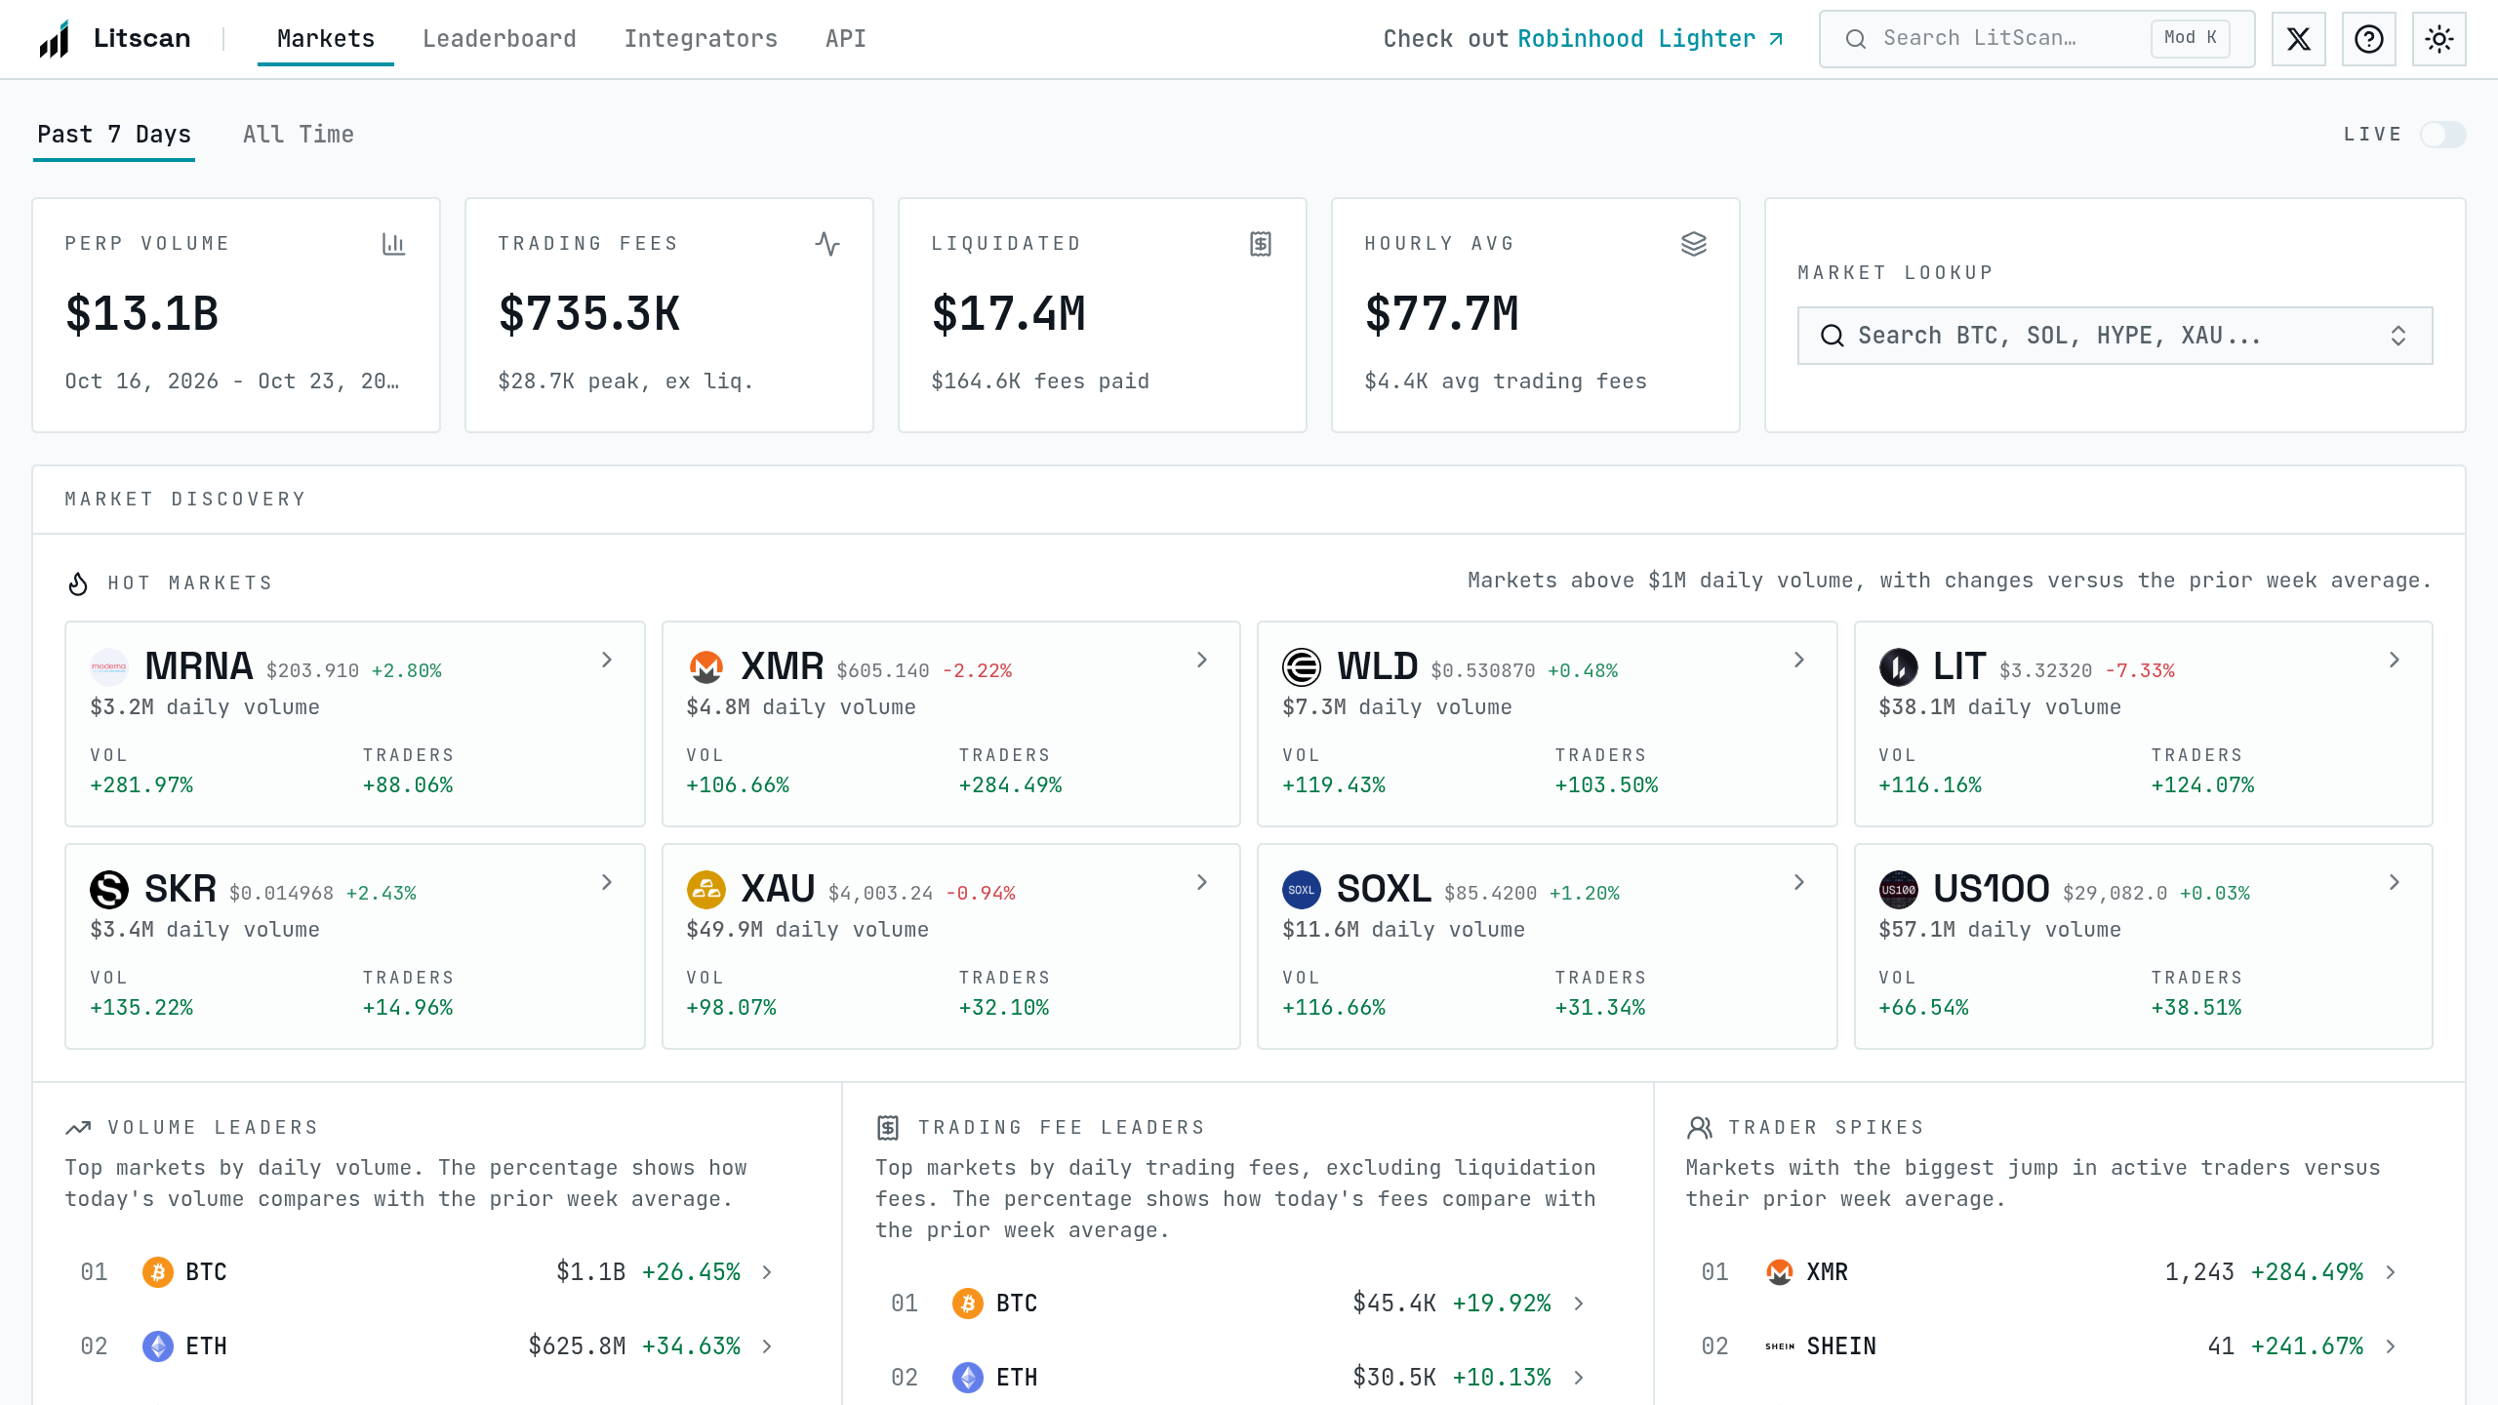Viewport: 2498px width, 1405px height.
Task: Click the Liquidated receipt icon
Action: tap(1261, 244)
